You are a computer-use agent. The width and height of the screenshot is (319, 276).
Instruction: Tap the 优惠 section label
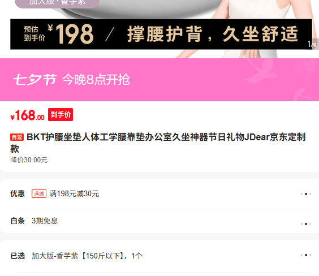[x=18, y=193]
